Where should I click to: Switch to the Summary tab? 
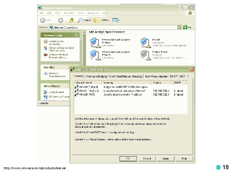[79, 76]
